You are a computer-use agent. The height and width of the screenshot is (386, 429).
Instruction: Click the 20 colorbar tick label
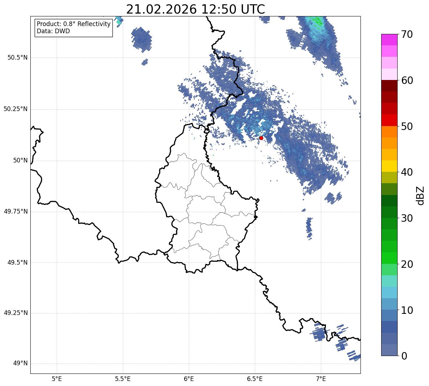click(x=407, y=264)
